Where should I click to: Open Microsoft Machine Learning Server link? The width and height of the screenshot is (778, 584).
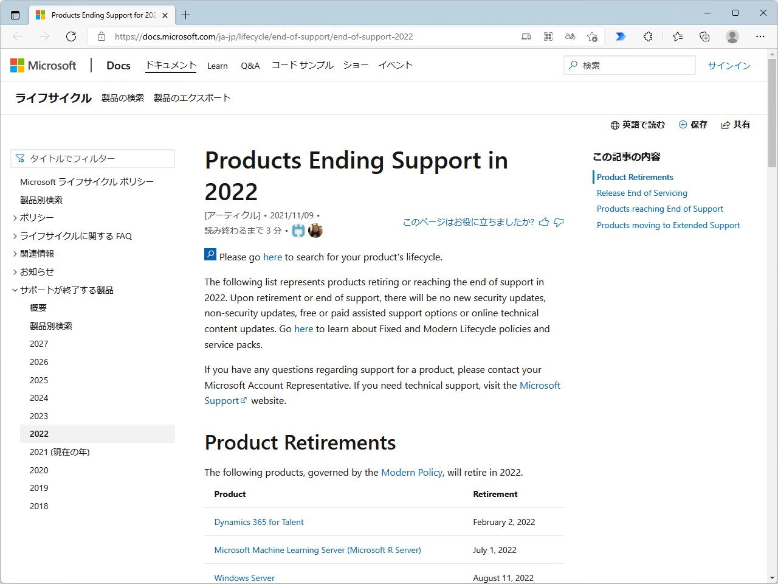[x=317, y=550]
